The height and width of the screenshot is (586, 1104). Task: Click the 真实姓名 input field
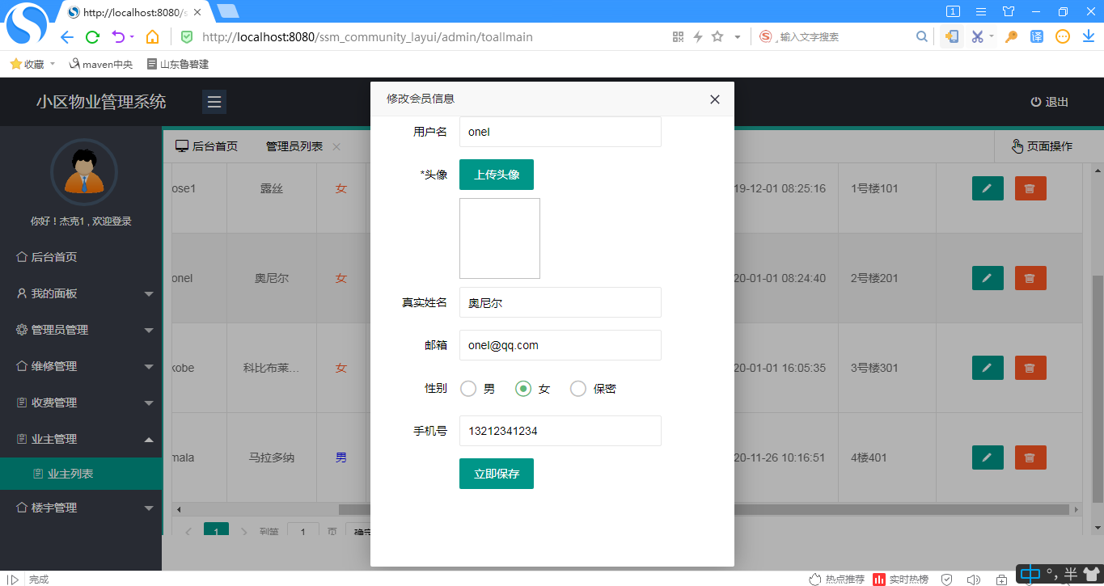point(560,302)
